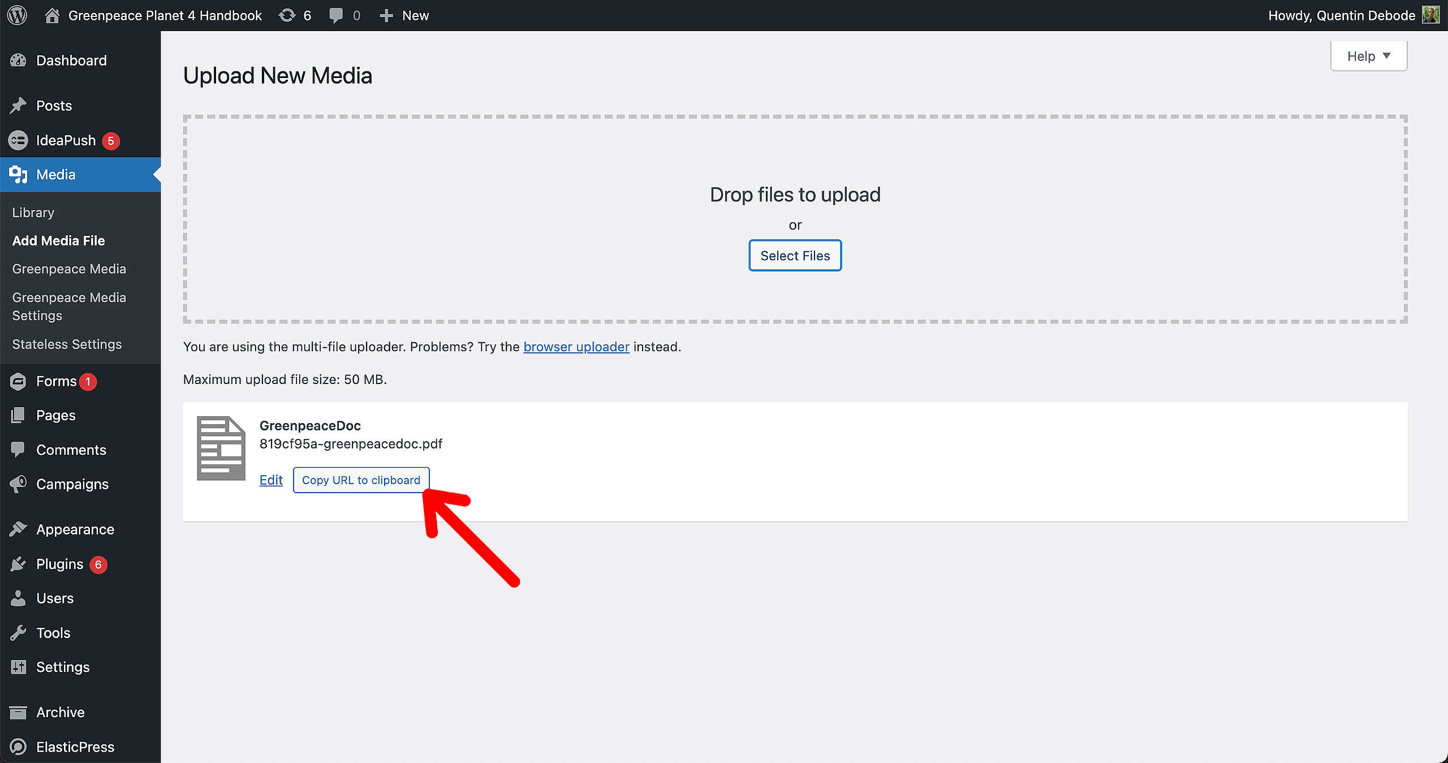1448x763 pixels.
Task: Click the plus icon next to New
Action: [386, 15]
